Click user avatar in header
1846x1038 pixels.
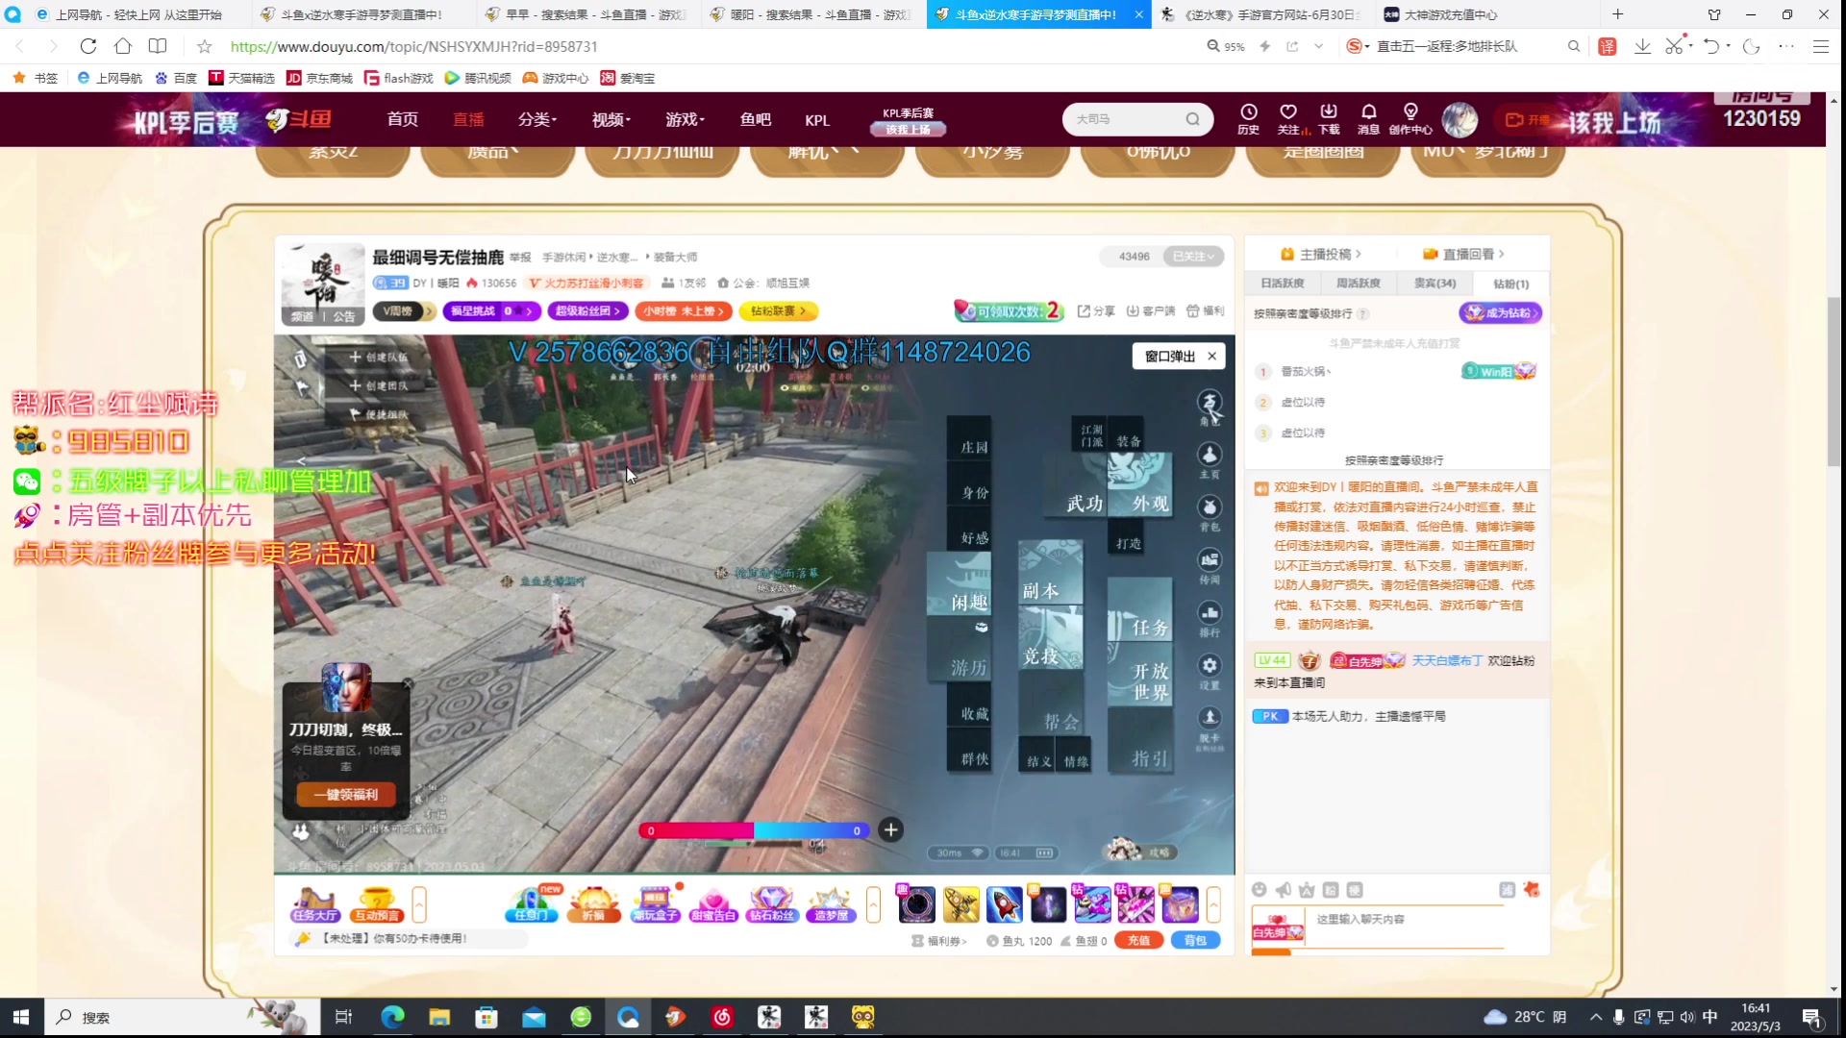pos(1459,119)
